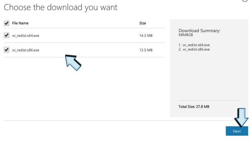
Task: Select the vc_redist.x86.exe file name in list
Action: 26,50
